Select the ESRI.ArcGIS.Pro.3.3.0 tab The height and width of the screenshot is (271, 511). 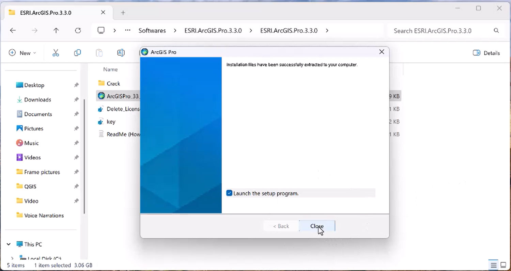click(45, 13)
